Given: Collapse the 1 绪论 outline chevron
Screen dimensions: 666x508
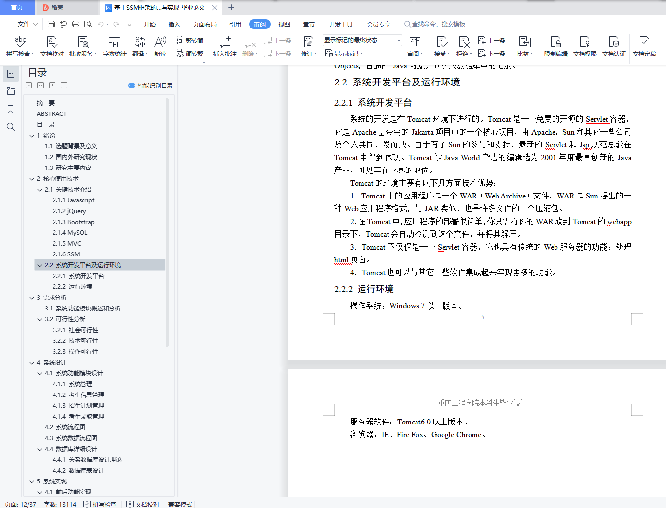Looking at the screenshot, I should [x=32, y=136].
